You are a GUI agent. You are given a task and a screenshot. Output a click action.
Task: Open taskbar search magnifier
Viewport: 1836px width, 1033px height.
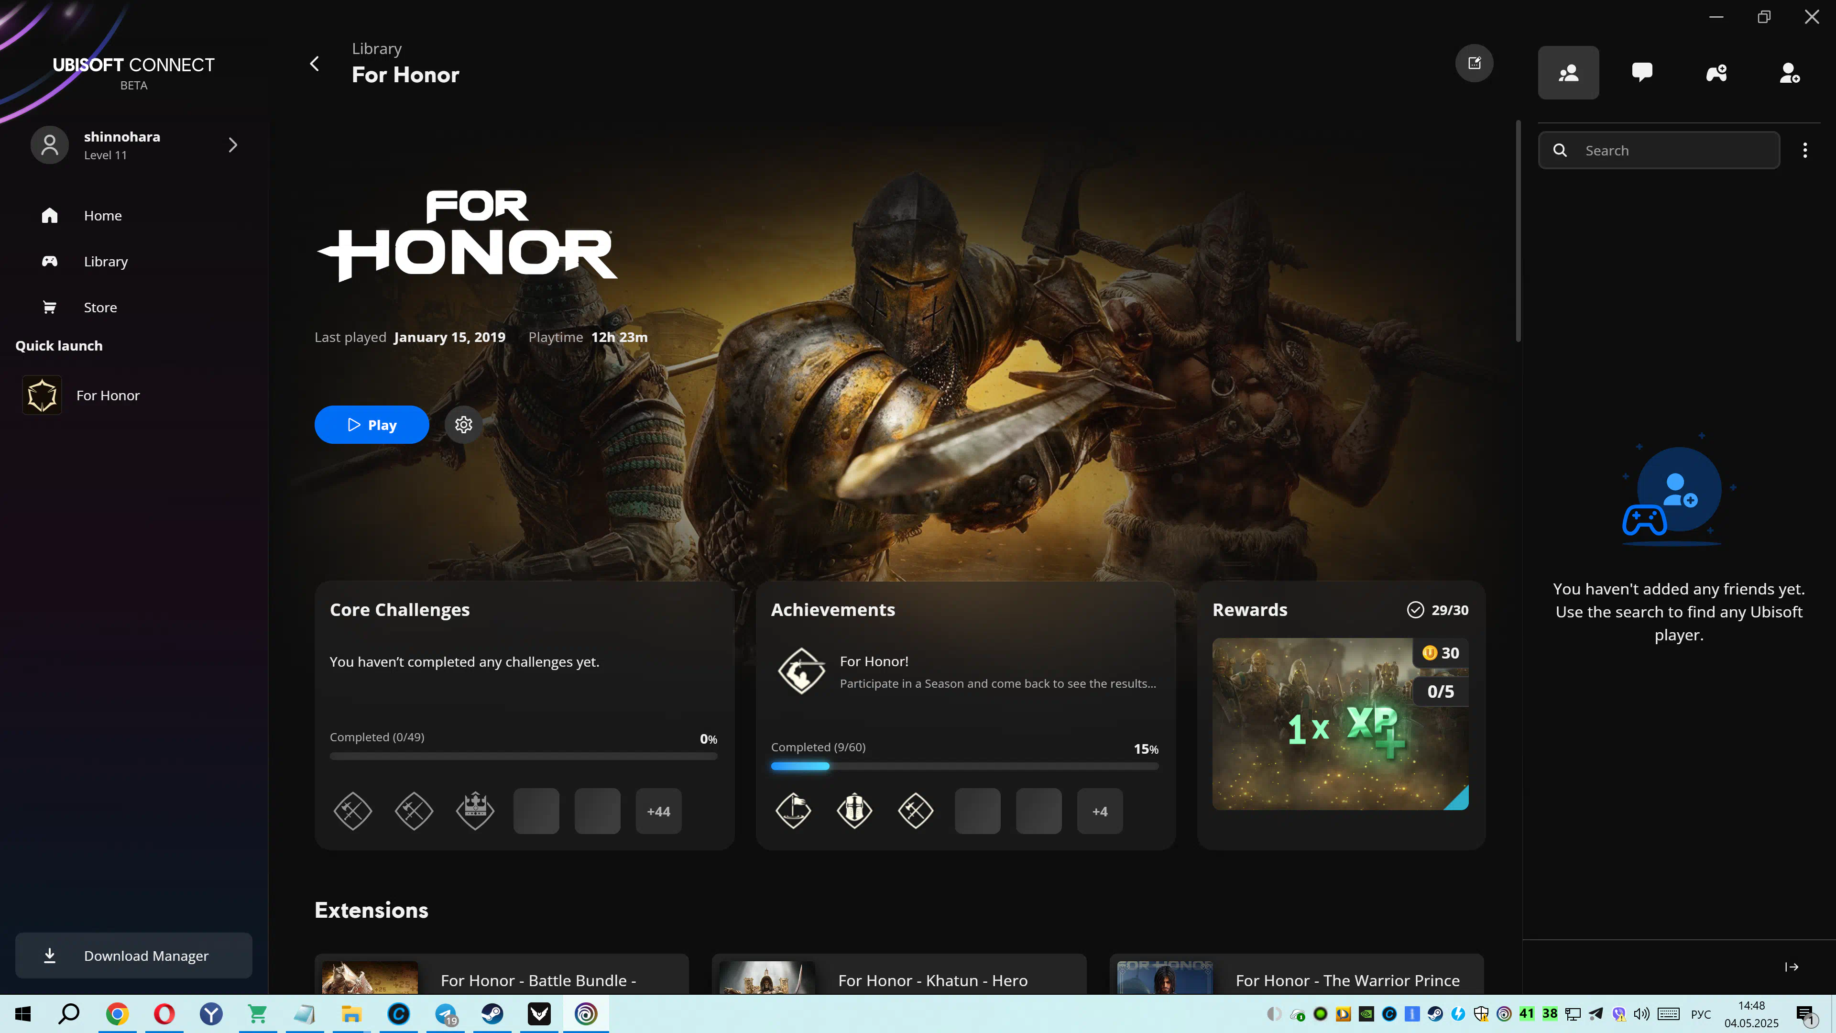pyautogui.click(x=69, y=1014)
